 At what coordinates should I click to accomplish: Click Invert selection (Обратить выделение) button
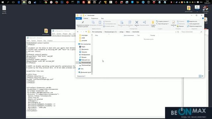(194, 26)
